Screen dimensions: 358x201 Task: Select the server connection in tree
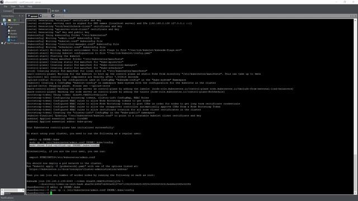pyautogui.click(x=13, y=31)
